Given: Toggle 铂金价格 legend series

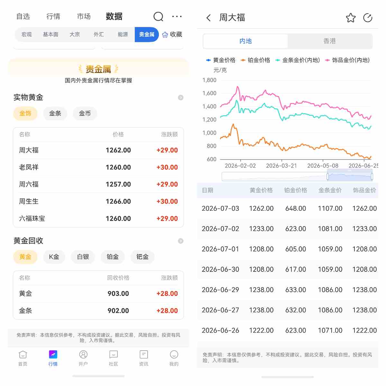Looking at the screenshot, I should pyautogui.click(x=255, y=60).
